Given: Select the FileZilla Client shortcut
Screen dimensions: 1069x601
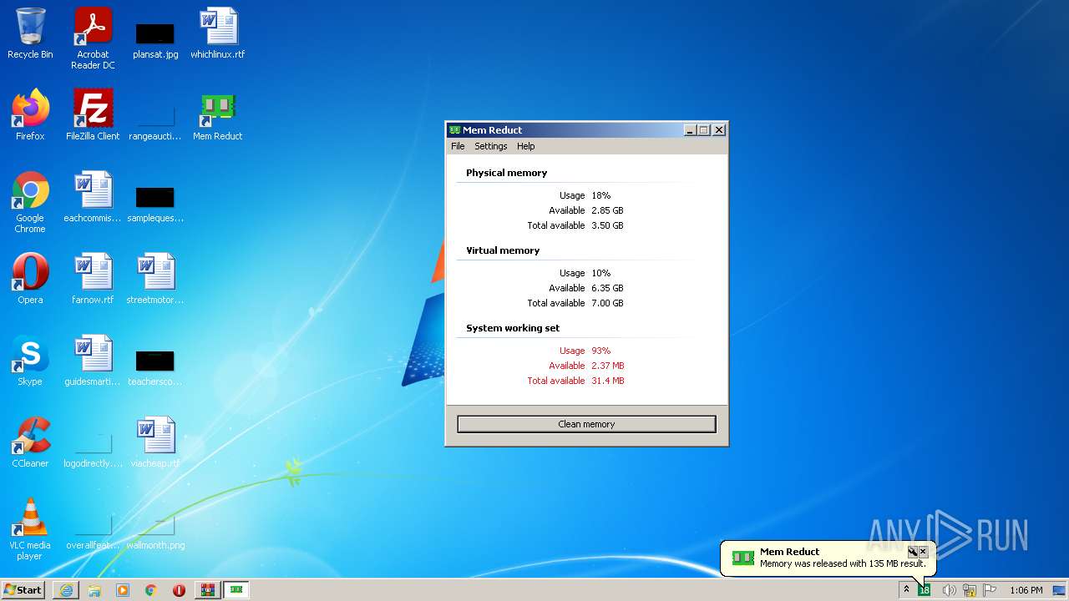Looking at the screenshot, I should click(93, 115).
